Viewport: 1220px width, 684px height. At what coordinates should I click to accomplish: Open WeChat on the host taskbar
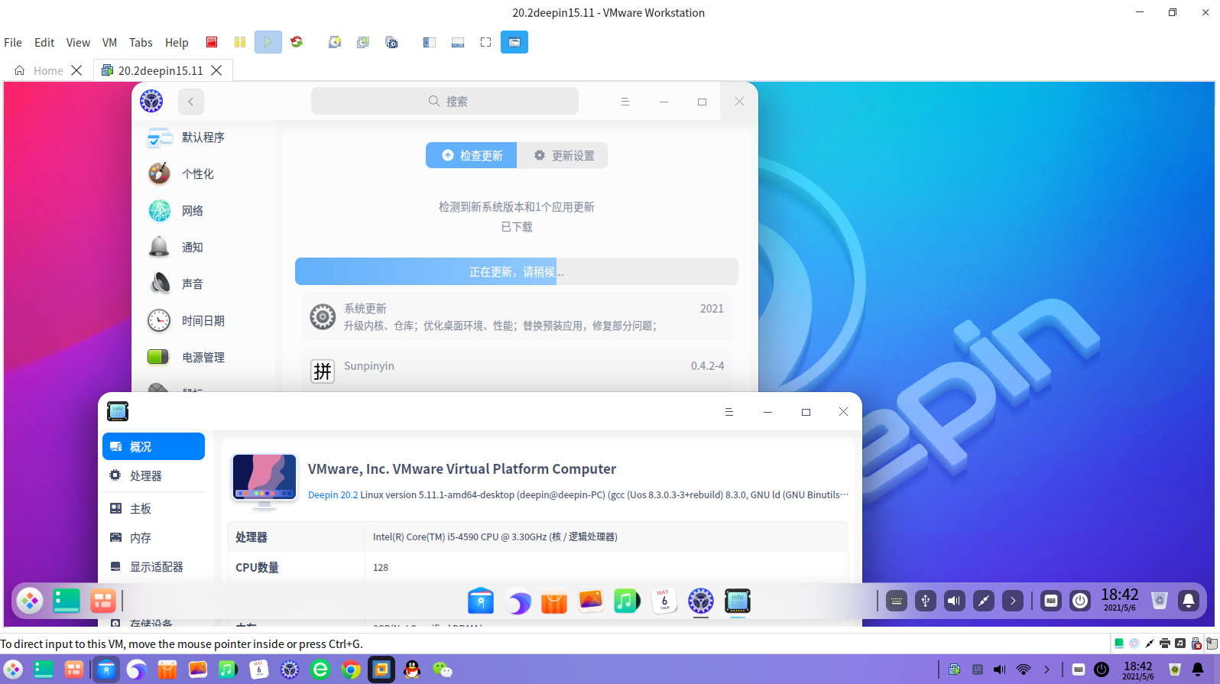pos(443,669)
